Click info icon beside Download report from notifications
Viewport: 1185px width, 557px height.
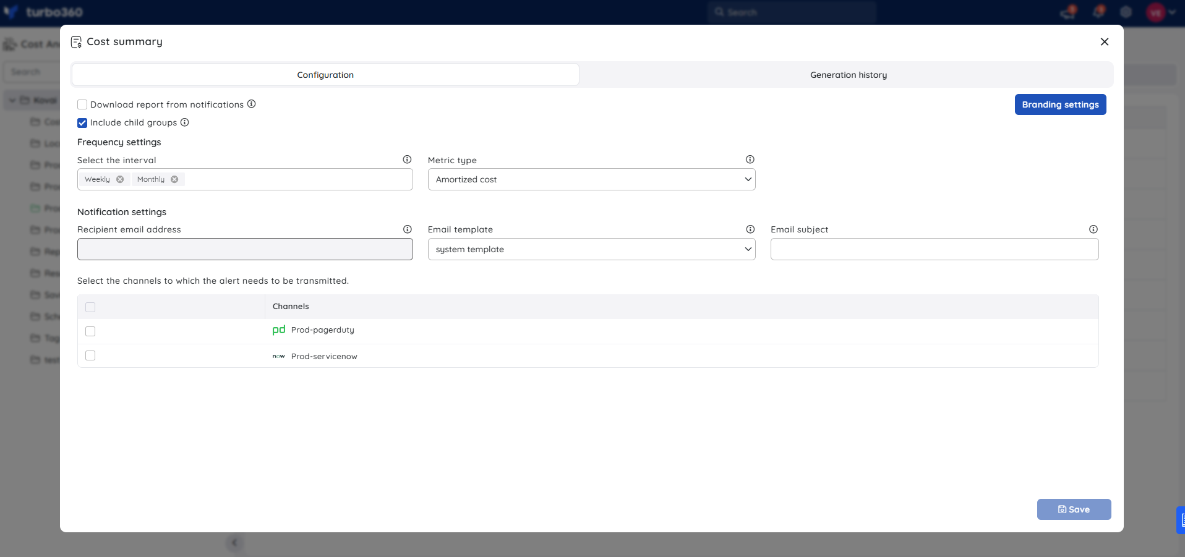pos(252,104)
